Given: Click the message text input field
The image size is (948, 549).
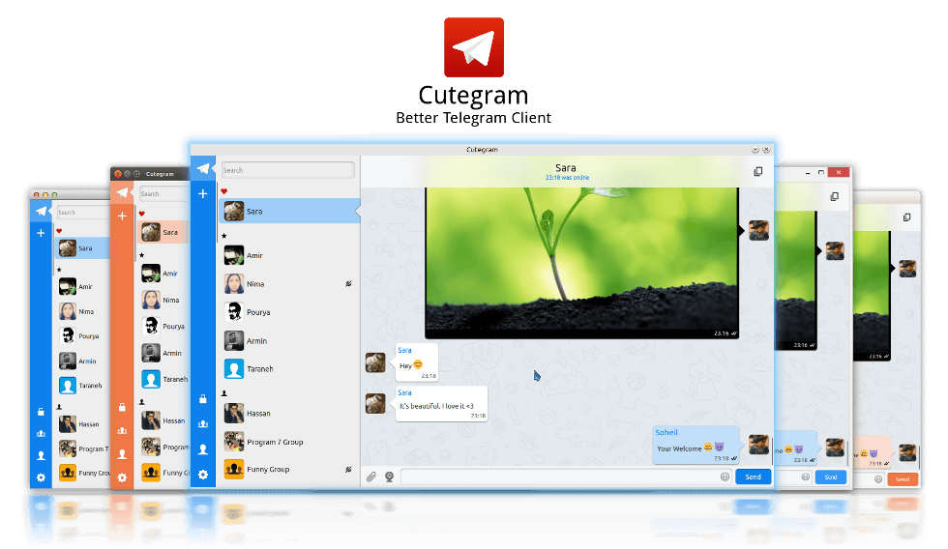Looking at the screenshot, I should pyautogui.click(x=566, y=477).
